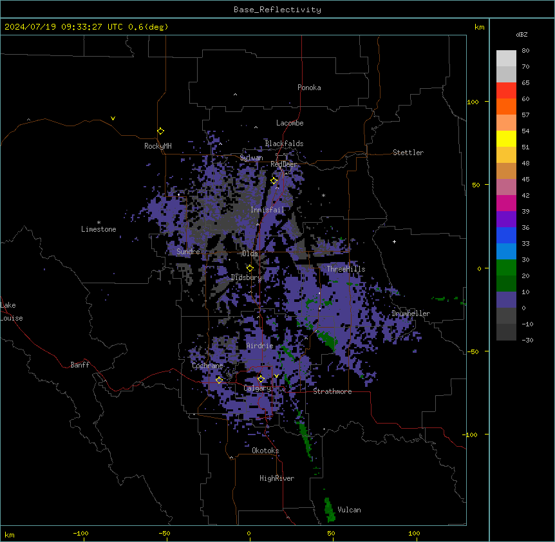Select the purple 36-39 dBZ legend swatch
Screen dimensions: 555x542
(506, 220)
